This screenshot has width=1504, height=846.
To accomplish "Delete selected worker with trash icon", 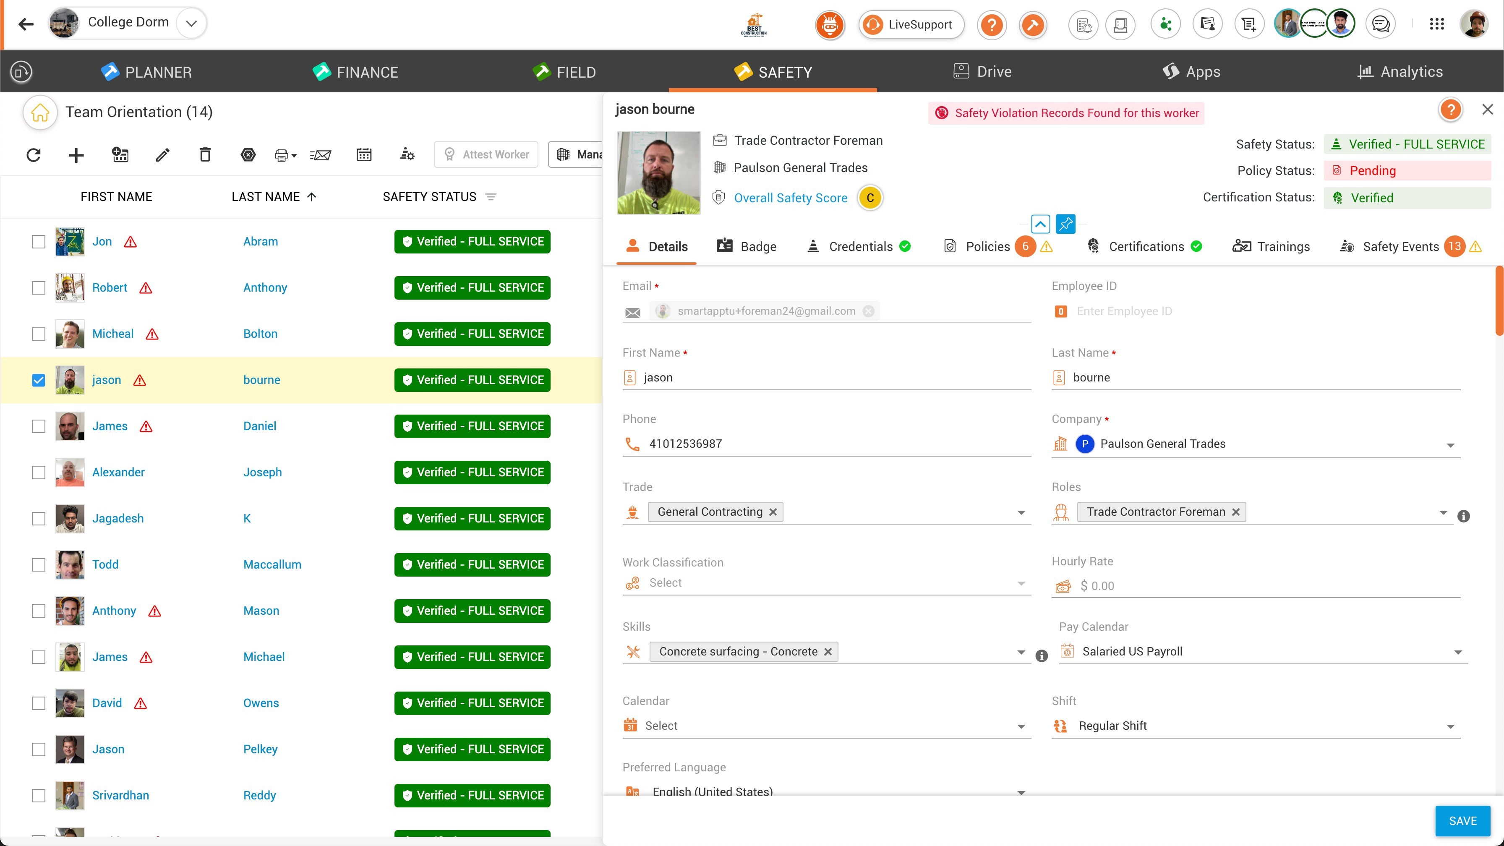I will pos(205,155).
